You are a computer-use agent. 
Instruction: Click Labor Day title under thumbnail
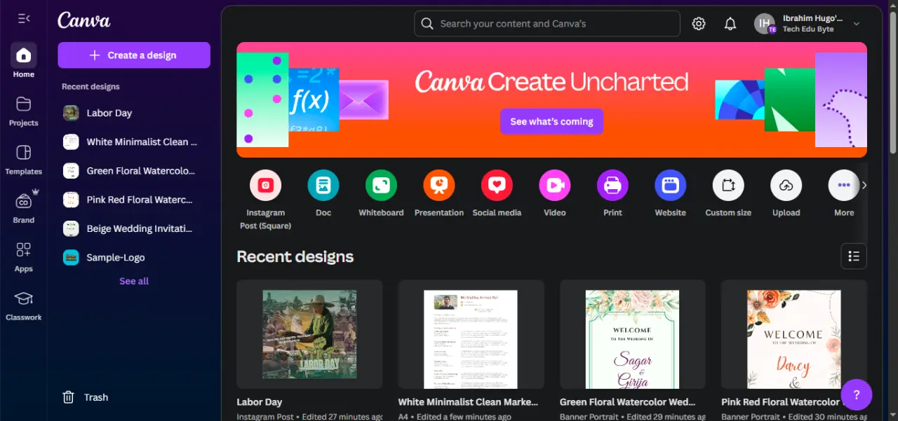click(259, 402)
